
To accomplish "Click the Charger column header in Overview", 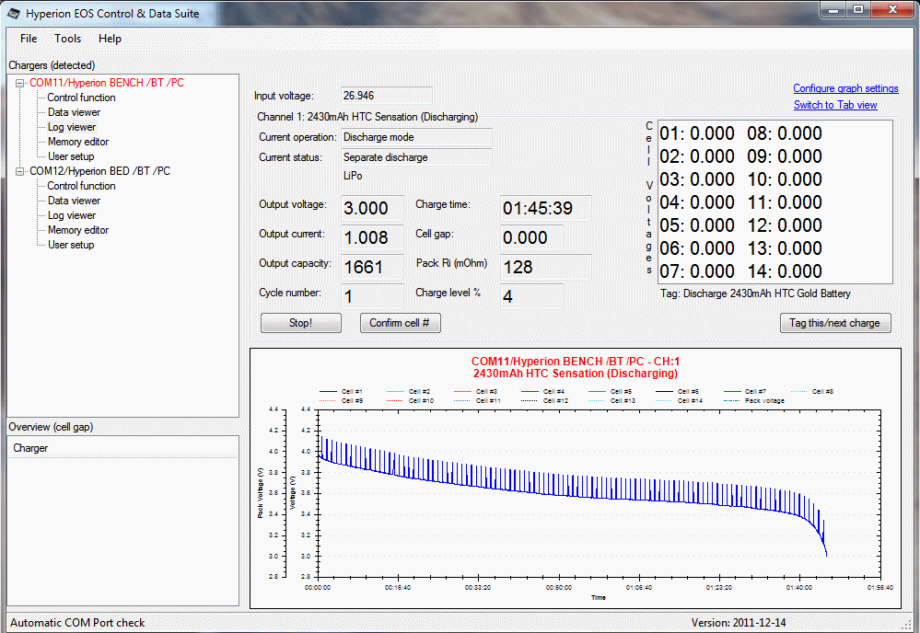I will tap(30, 448).
